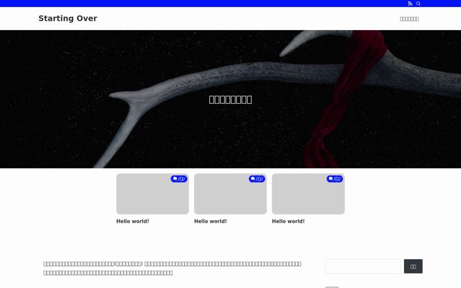461x288 pixels.
Task: Open the leftmost Hello world! title link
Action: [133, 221]
